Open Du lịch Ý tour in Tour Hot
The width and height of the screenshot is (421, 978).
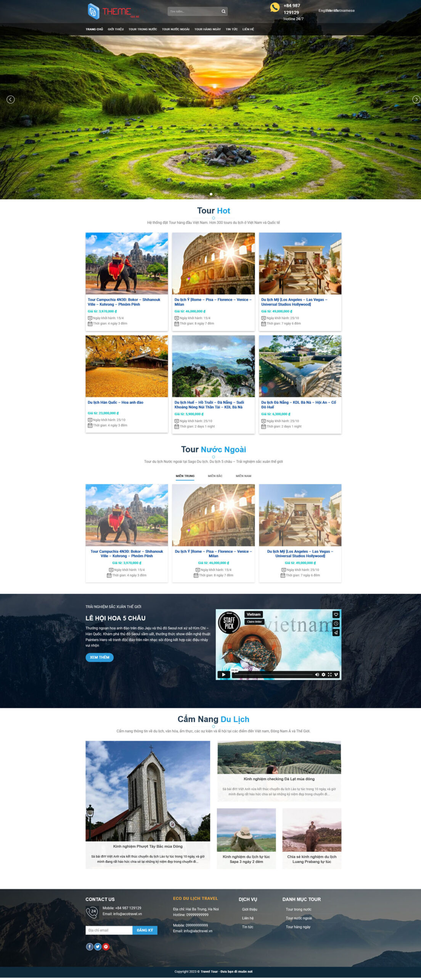[x=213, y=302]
